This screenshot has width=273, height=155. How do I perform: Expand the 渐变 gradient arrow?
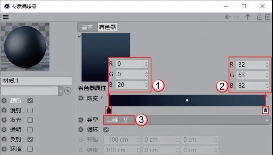click(101, 97)
